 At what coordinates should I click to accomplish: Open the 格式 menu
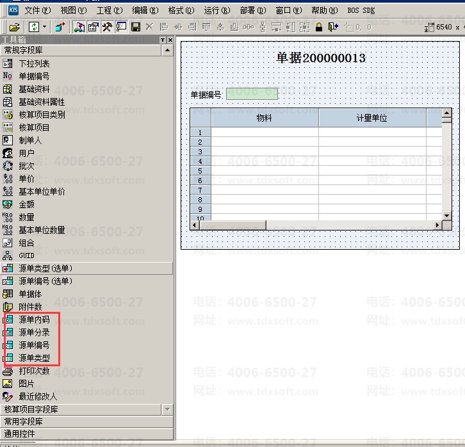[x=180, y=10]
